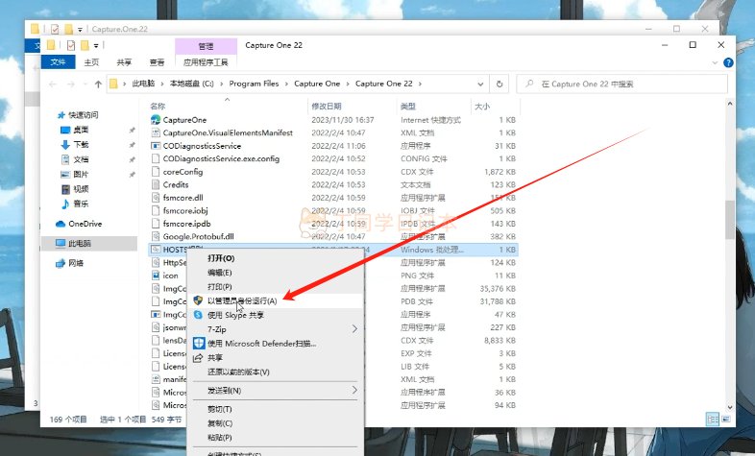Select the CODiagnosticsService application icon
The width and height of the screenshot is (755, 456).
tap(156, 146)
